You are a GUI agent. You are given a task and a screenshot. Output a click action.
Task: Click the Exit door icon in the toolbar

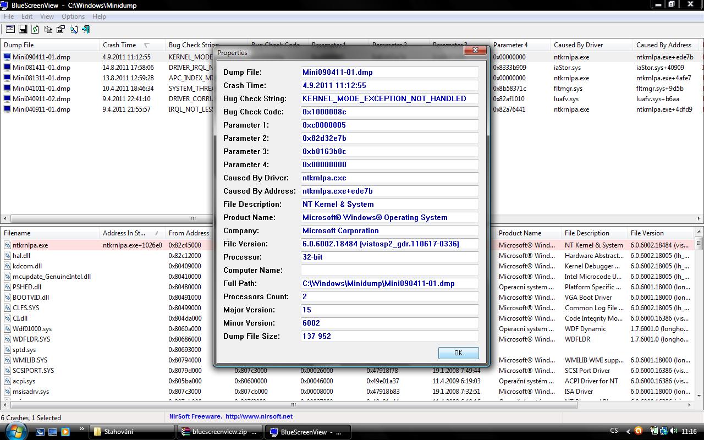click(86, 29)
